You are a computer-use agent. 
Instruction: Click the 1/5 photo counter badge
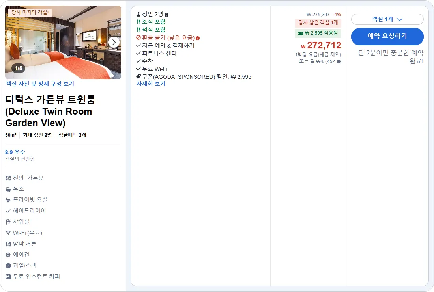18,68
